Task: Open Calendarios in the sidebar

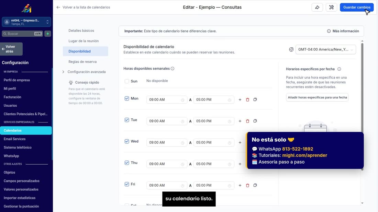Action: [26, 130]
